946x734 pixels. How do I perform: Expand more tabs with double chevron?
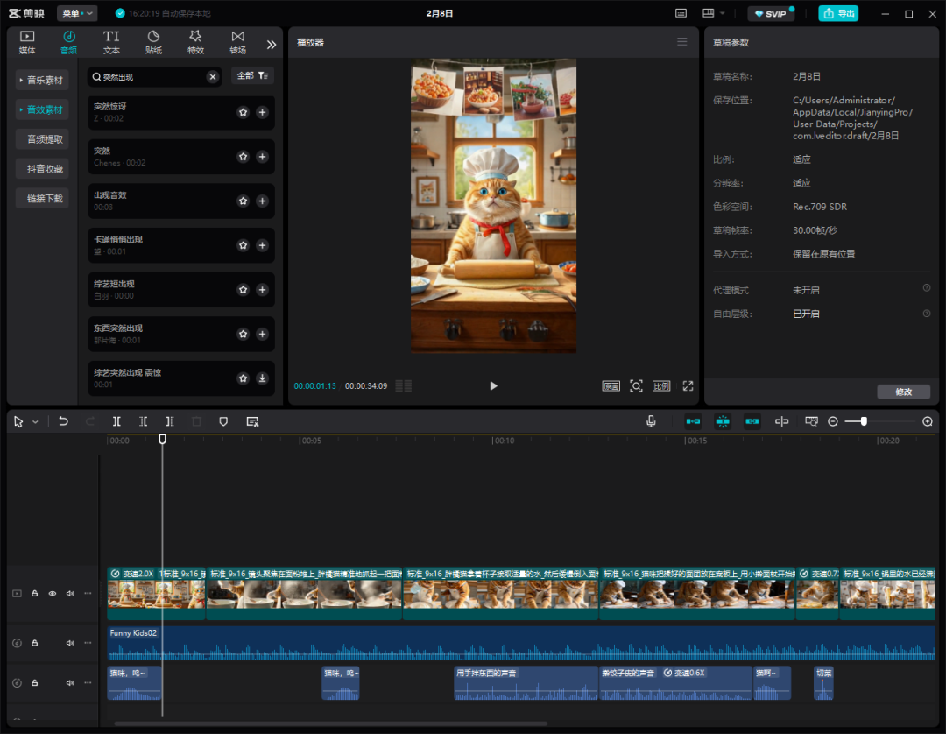click(x=272, y=44)
